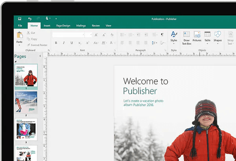Click the Bullets list icon
Viewport: 236px width, 161px height.
[123, 35]
